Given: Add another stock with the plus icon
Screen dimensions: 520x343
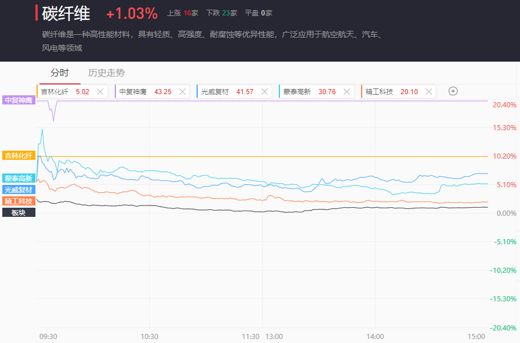Looking at the screenshot, I should coord(453,91).
